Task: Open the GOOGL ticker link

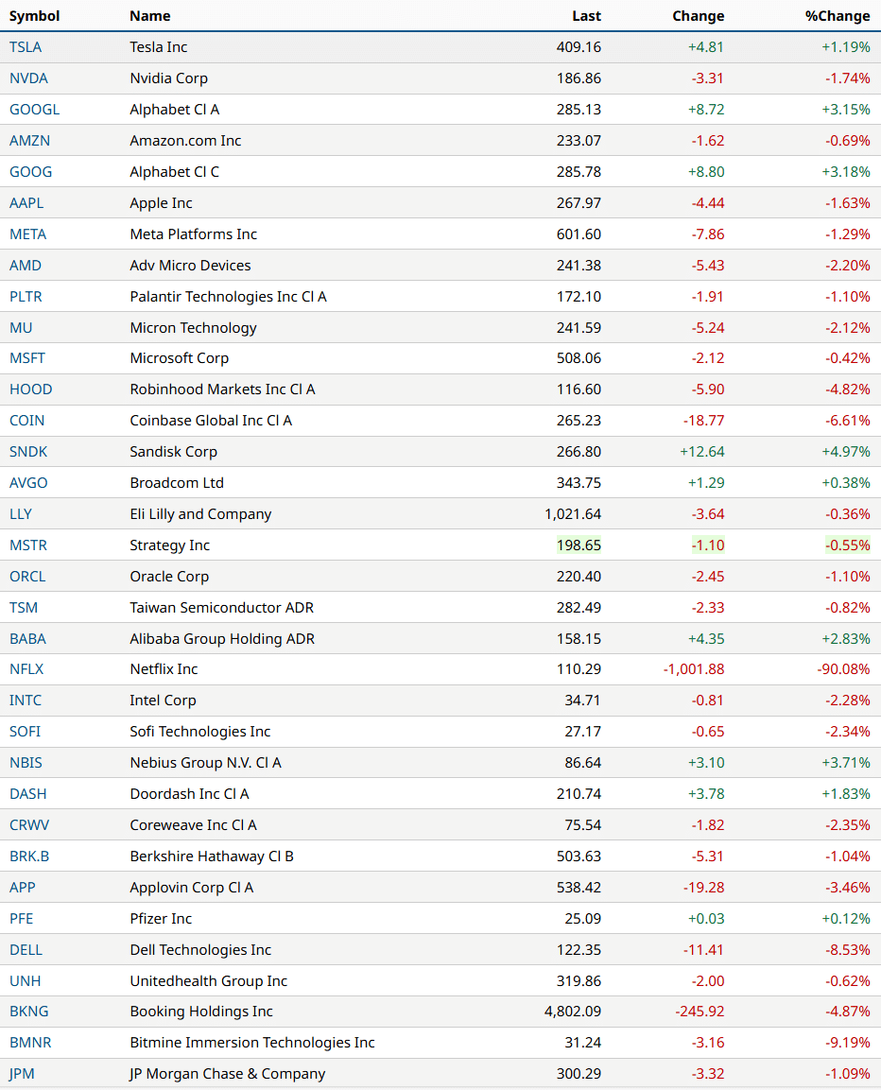Action: coord(35,109)
